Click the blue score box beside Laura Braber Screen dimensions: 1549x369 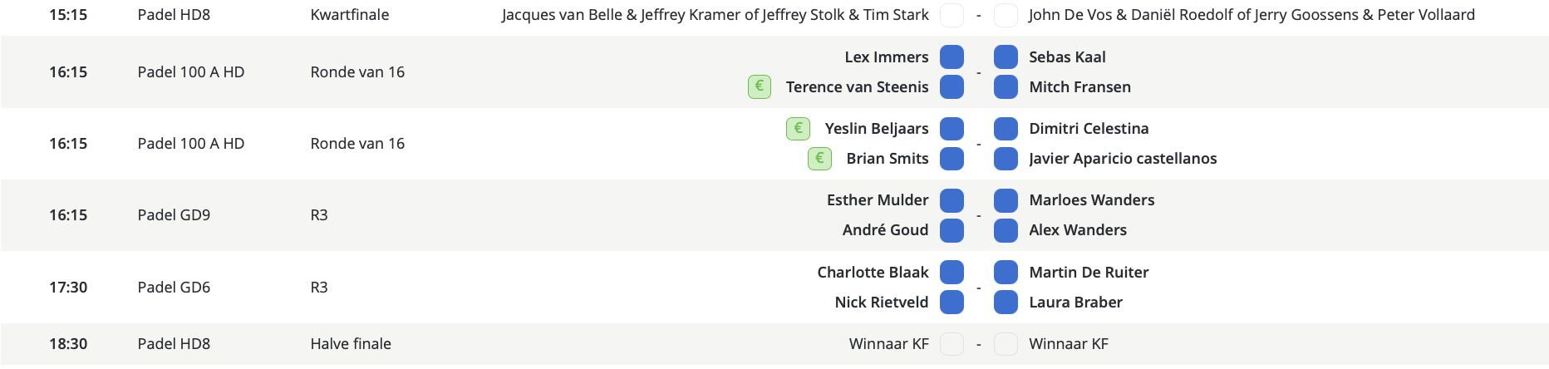1006,302
